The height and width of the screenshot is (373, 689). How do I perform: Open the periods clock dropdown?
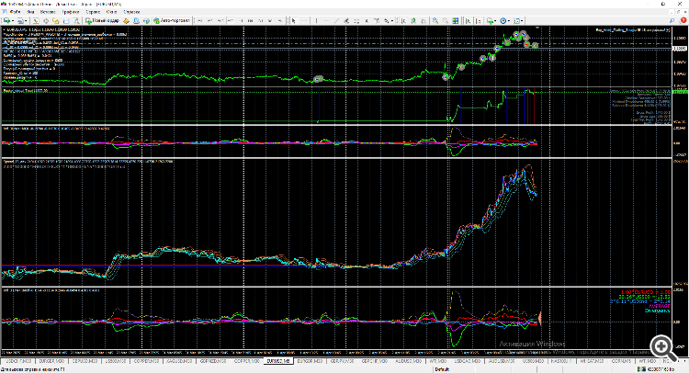coord(505,20)
